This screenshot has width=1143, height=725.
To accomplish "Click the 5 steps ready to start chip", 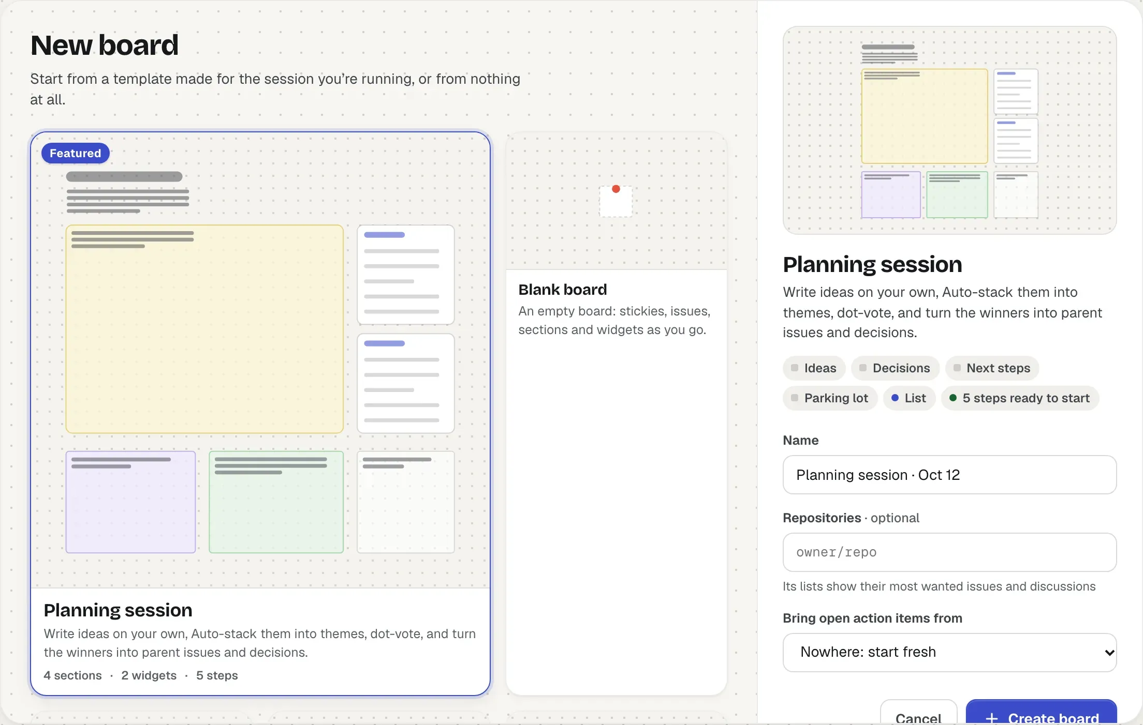I will click(1020, 398).
